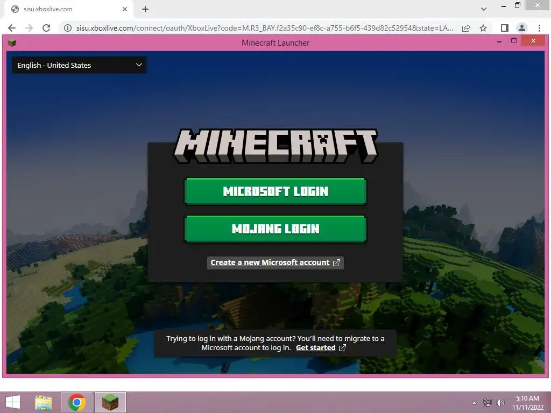Viewport: 551px width, 413px height.
Task: Bookmark this page with the star icon
Action: (483, 28)
